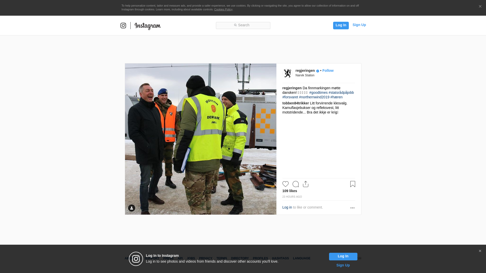Open the HASHTAGS footer link
Viewport: 486px width, 273px height.
pos(280,258)
